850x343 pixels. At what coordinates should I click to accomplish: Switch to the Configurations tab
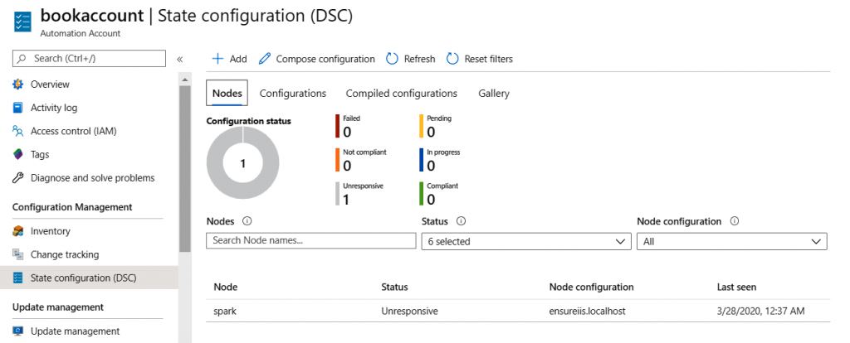(292, 94)
